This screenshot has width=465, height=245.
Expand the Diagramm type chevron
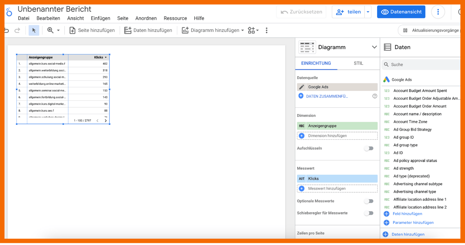click(x=374, y=47)
